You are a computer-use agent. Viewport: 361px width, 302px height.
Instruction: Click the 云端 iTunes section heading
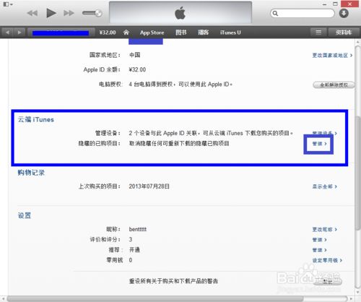point(36,119)
